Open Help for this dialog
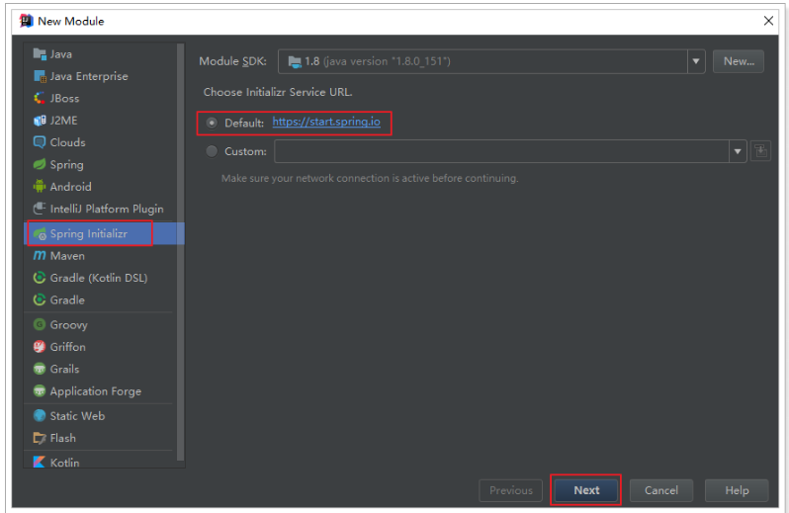Viewport: 789px width, 513px height. coord(737,490)
